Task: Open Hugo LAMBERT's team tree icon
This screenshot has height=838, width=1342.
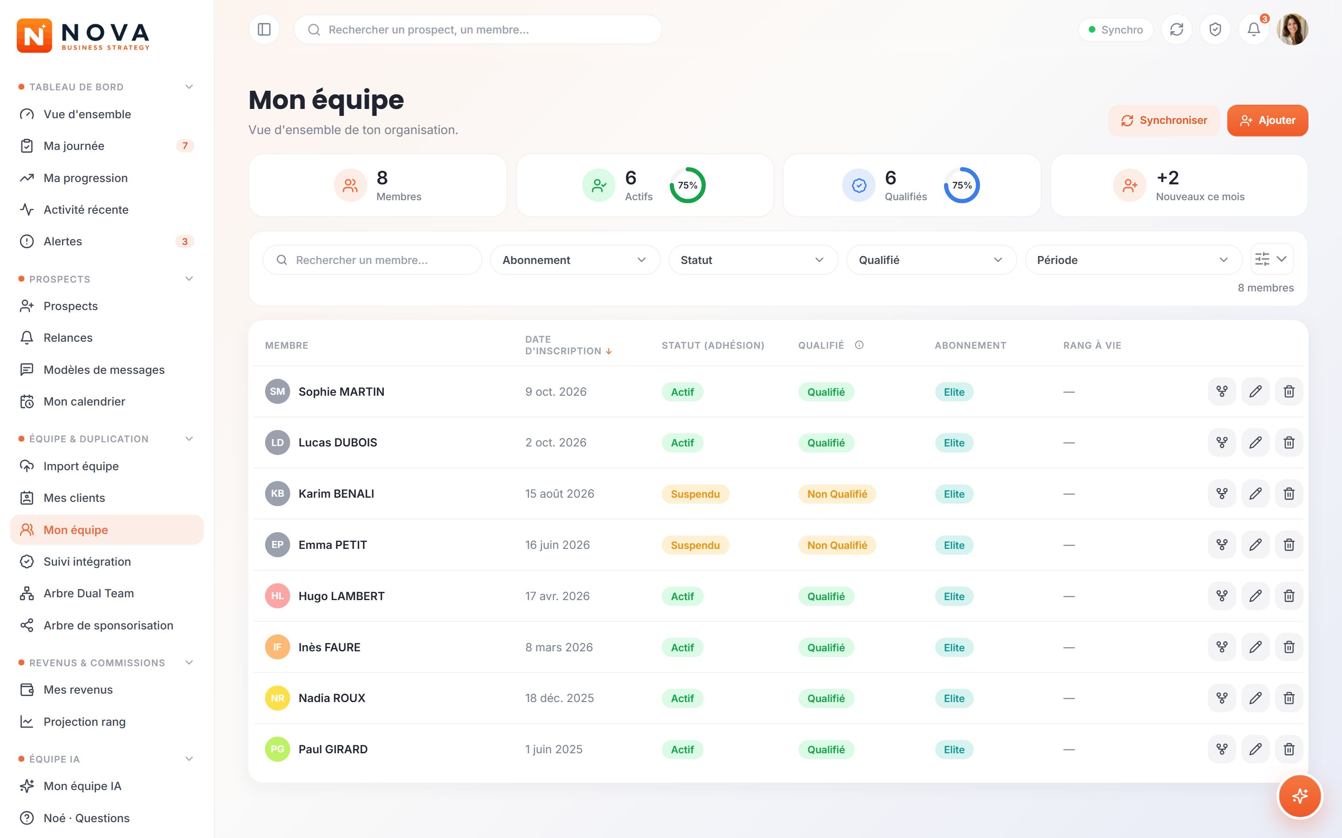Action: pyautogui.click(x=1222, y=596)
